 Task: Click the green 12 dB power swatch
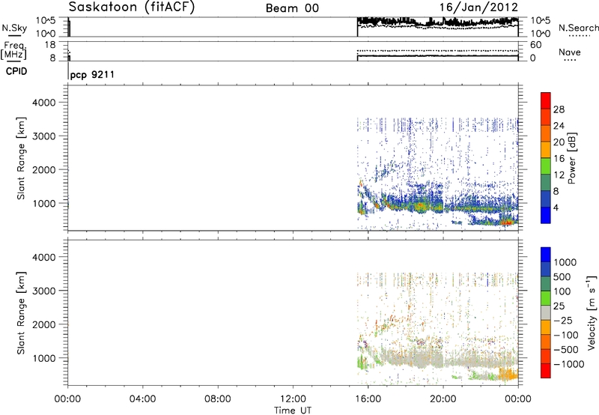(x=546, y=166)
